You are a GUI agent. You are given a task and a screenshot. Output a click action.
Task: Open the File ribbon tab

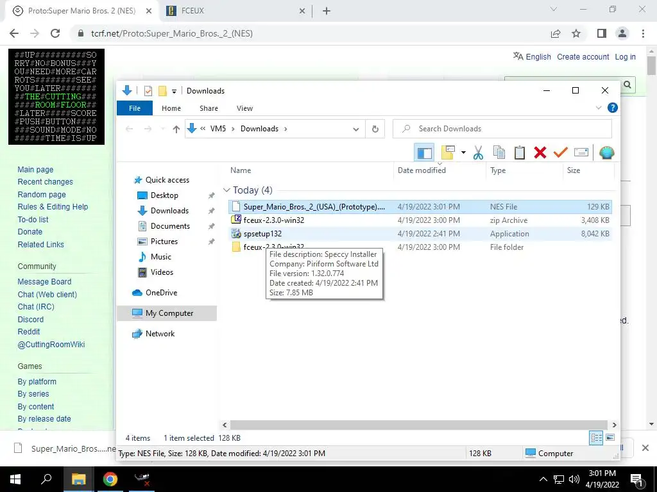pos(135,108)
